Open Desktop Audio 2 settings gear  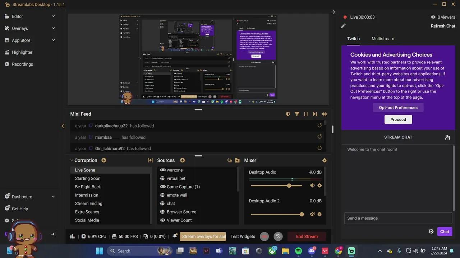319,214
